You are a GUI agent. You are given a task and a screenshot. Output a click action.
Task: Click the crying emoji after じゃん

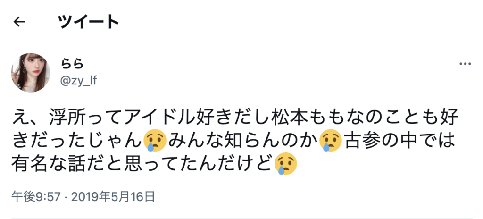pos(155,140)
